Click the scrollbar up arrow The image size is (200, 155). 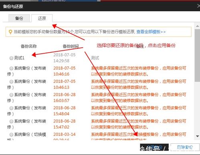(x=198, y=26)
